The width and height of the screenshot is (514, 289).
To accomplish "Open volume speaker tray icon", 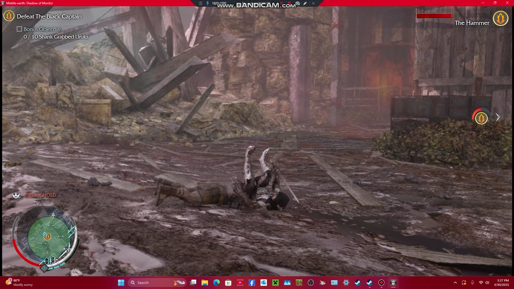I will coord(487,283).
